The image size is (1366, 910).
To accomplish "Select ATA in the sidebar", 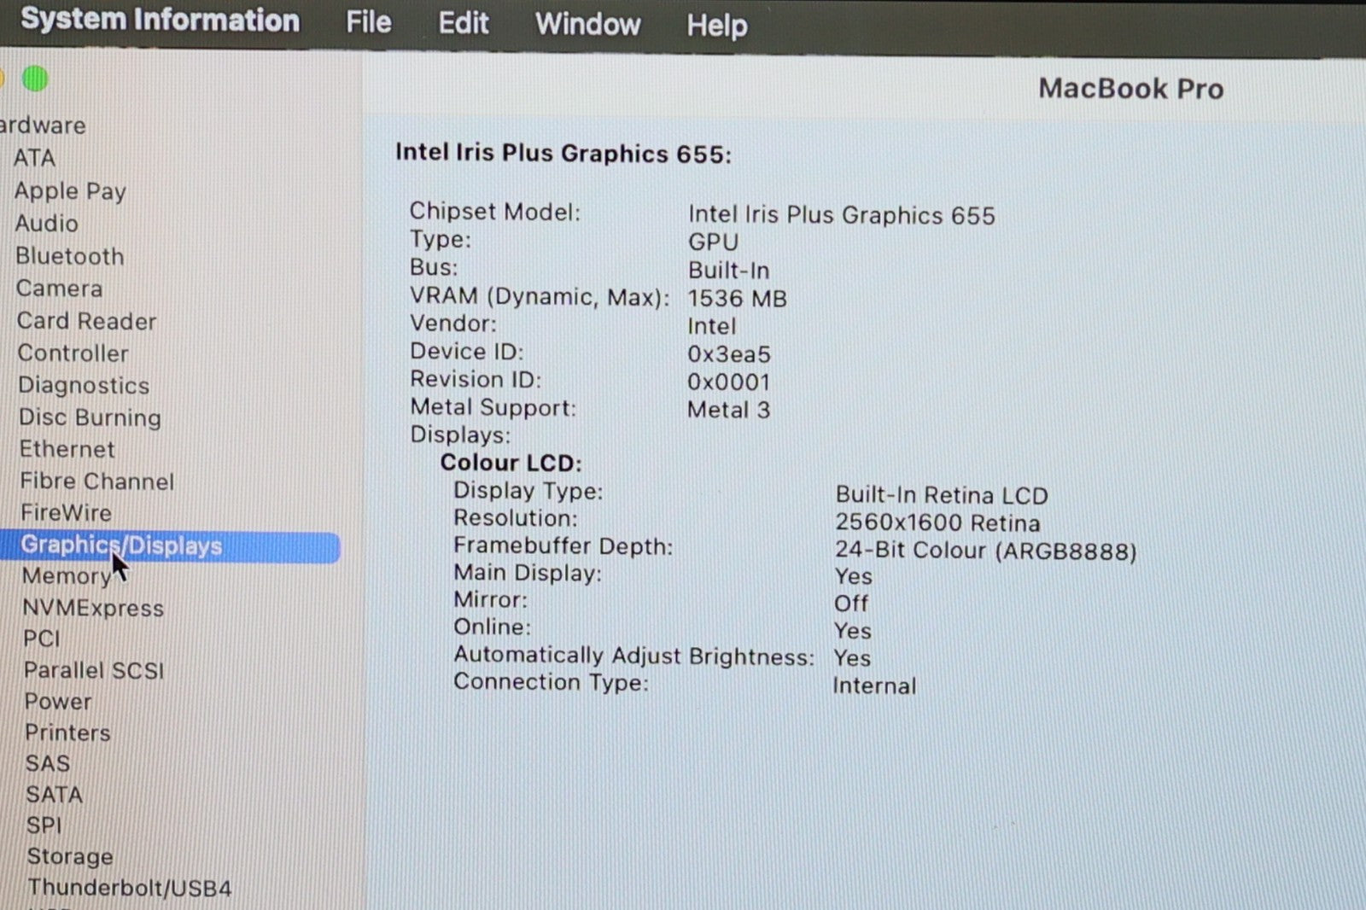I will (x=34, y=158).
